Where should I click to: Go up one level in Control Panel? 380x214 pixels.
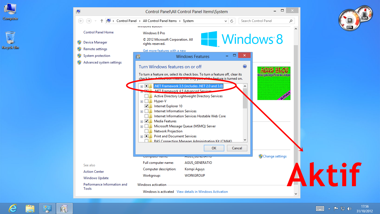[x=102, y=21]
